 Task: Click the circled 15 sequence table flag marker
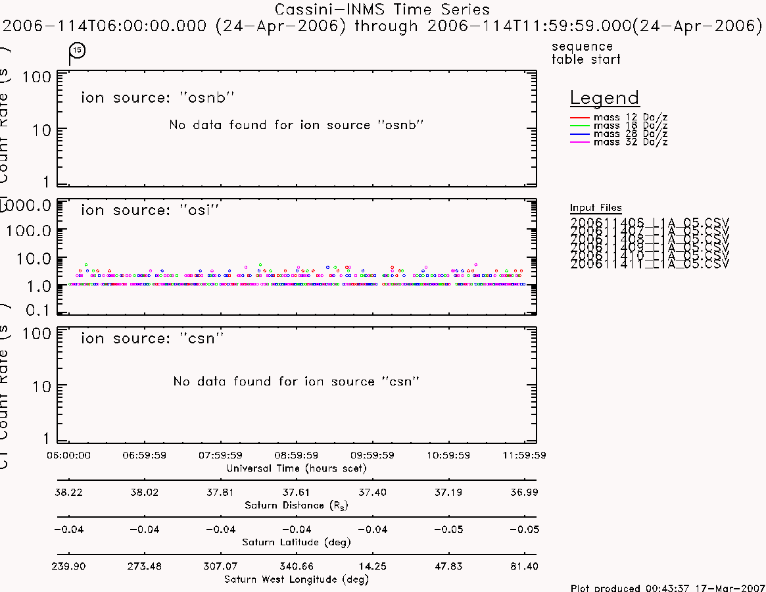click(x=77, y=51)
